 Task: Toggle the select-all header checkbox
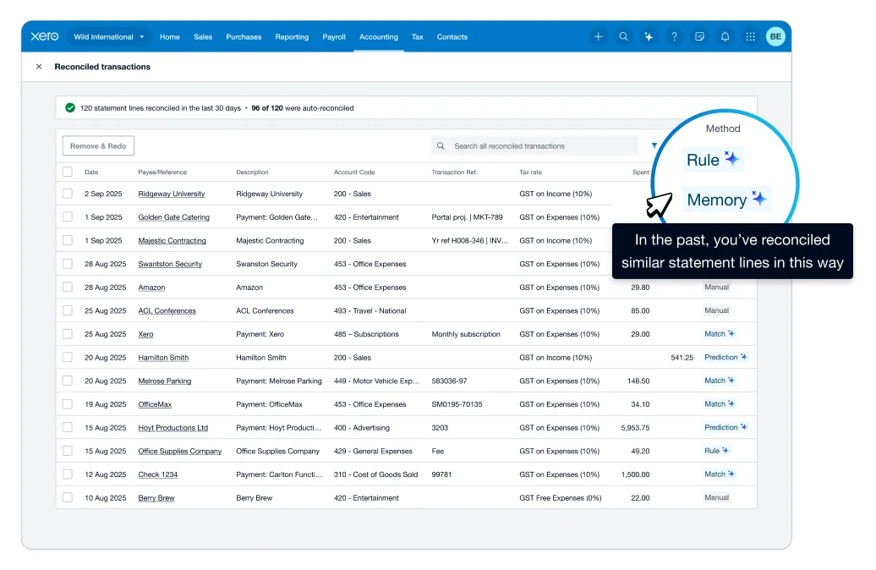click(68, 173)
